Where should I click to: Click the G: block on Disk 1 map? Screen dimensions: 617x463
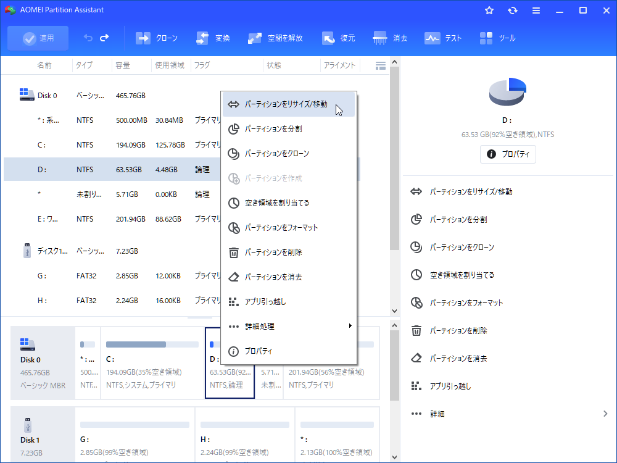pyautogui.click(x=135, y=435)
